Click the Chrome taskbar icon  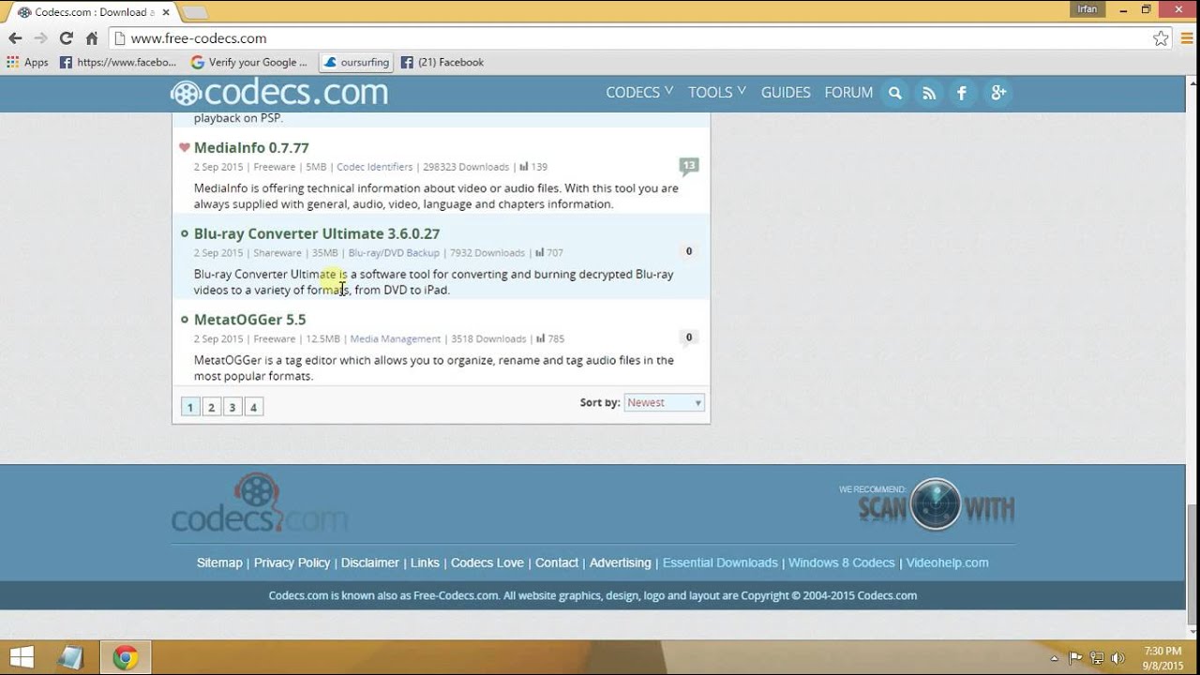point(126,657)
